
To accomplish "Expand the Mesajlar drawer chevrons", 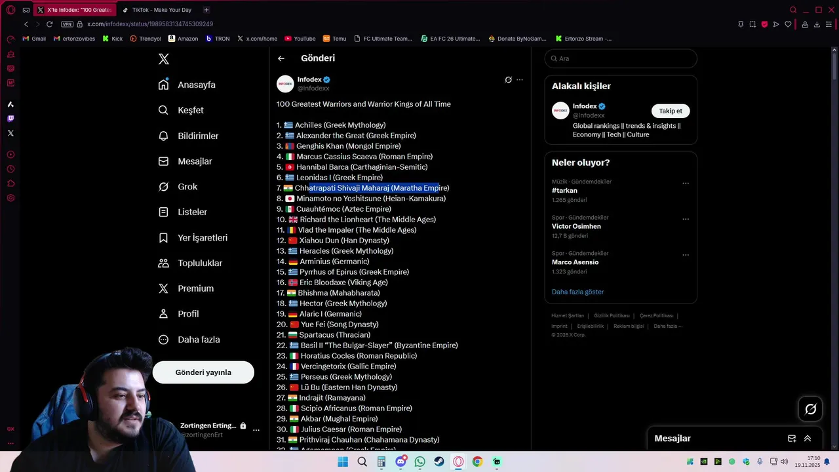I will click(x=808, y=439).
